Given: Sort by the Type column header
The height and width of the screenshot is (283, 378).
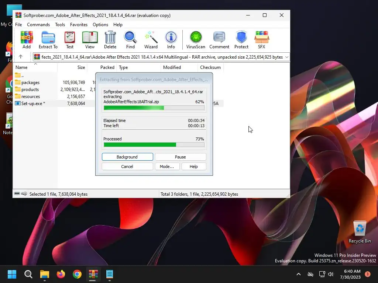Looking at the screenshot, I should pos(139,67).
